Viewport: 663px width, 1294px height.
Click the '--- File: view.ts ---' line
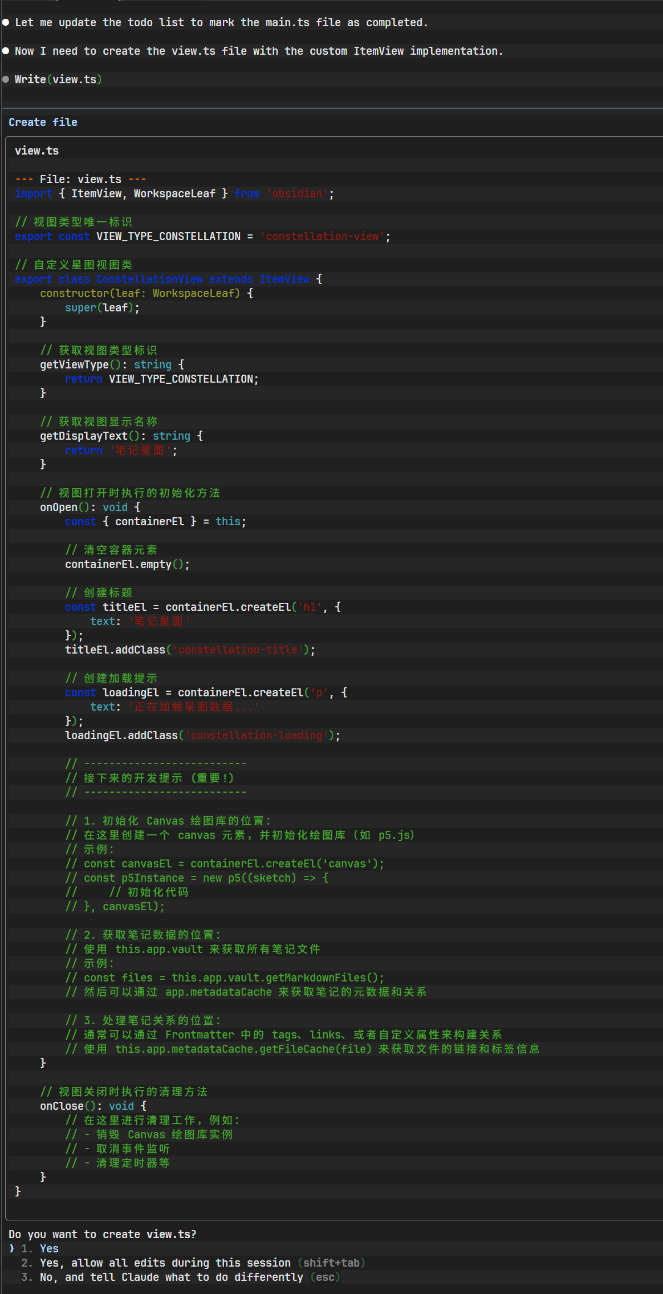point(80,179)
